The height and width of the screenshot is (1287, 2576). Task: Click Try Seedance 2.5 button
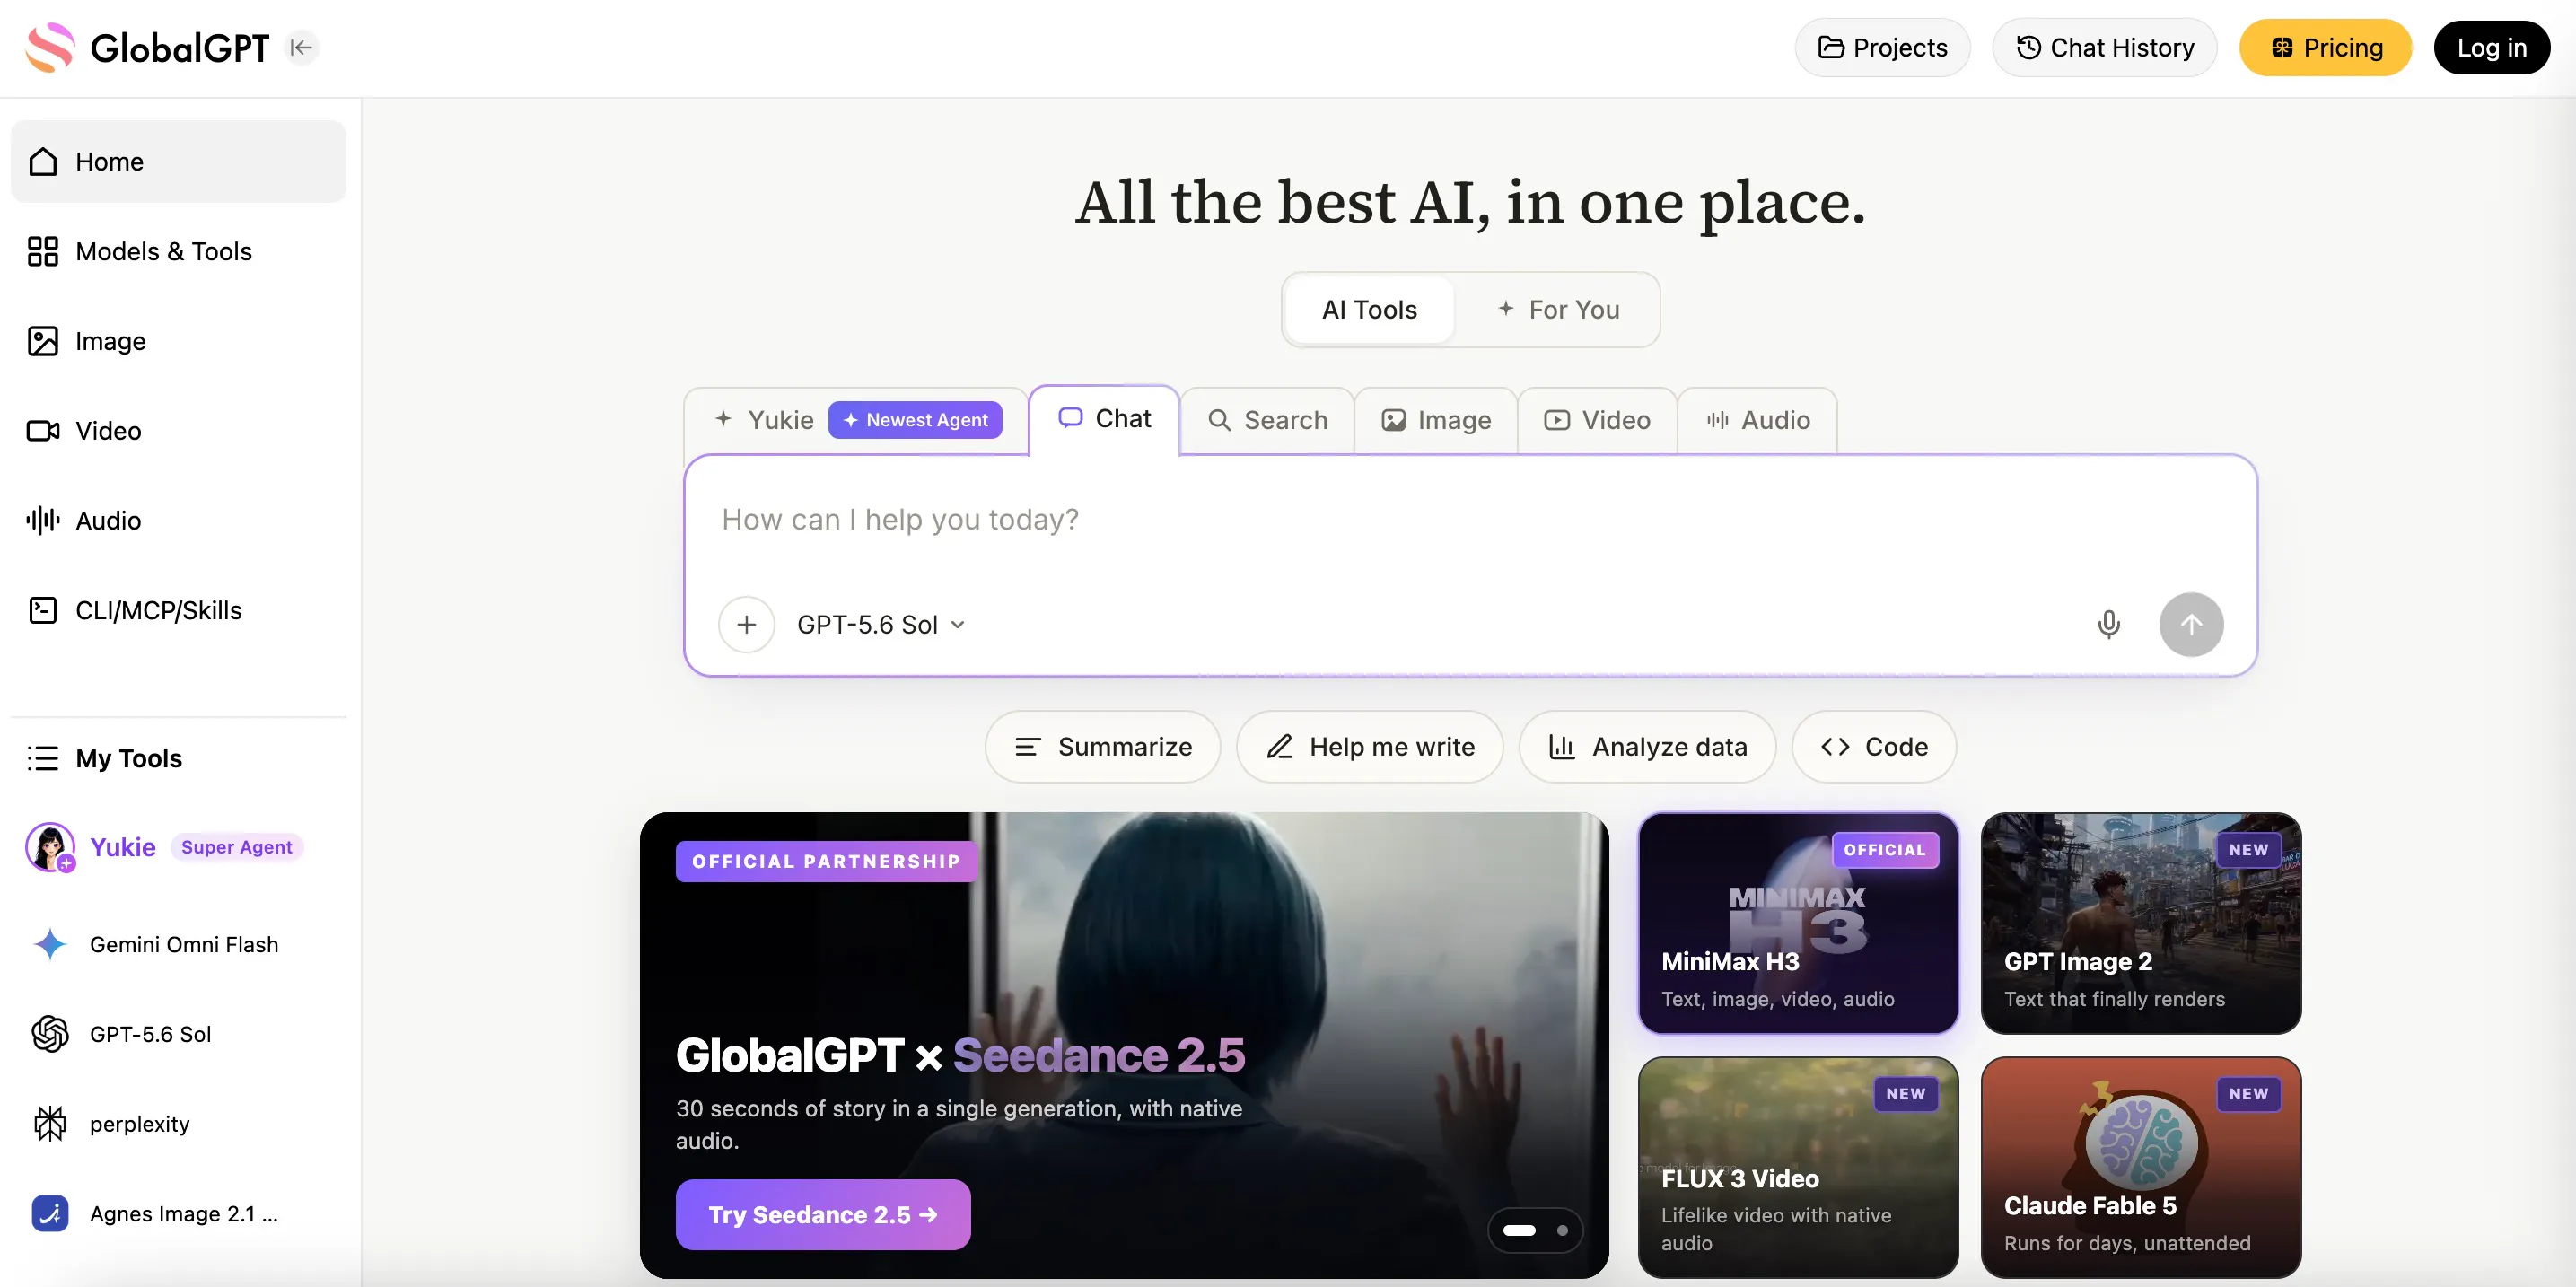click(x=822, y=1214)
